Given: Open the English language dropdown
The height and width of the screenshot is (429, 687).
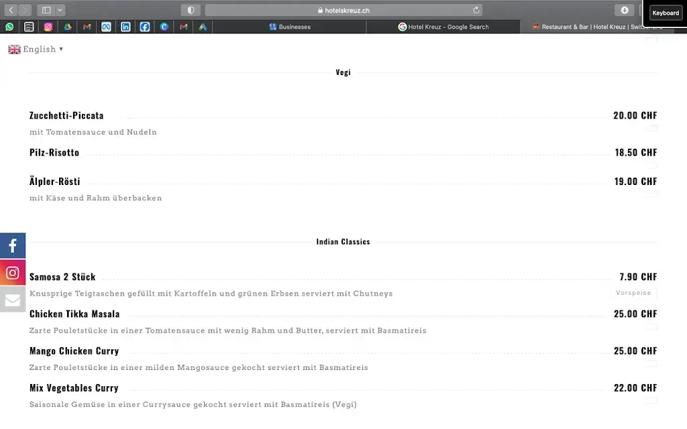Looking at the screenshot, I should click(x=36, y=49).
